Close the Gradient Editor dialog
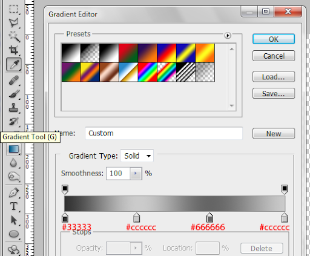310x256 pixels. point(288,11)
